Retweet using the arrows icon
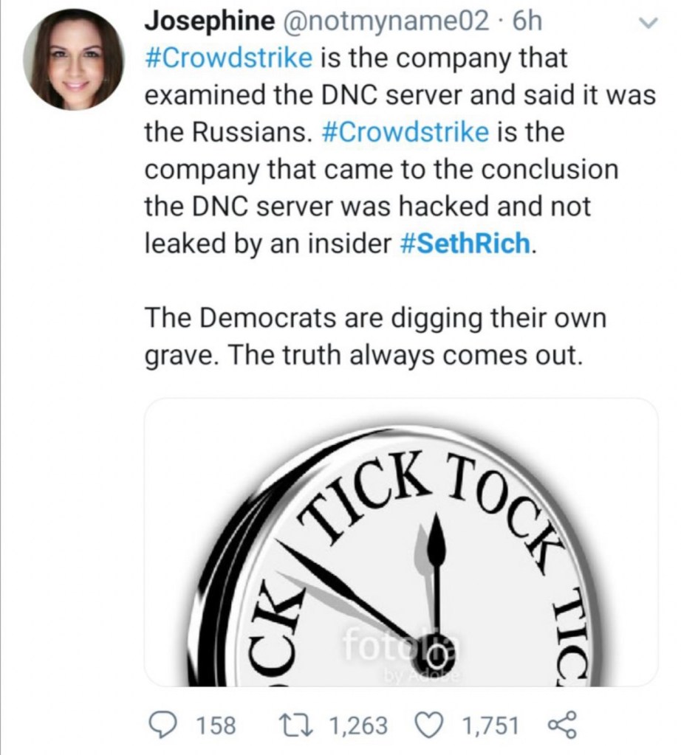The height and width of the screenshot is (755, 681). (301, 725)
